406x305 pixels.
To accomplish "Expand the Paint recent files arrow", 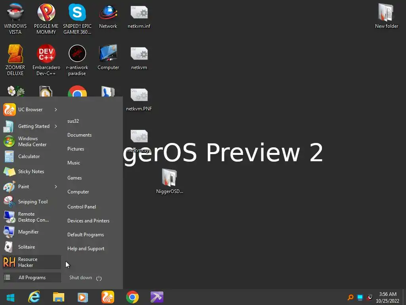I will [56, 187].
